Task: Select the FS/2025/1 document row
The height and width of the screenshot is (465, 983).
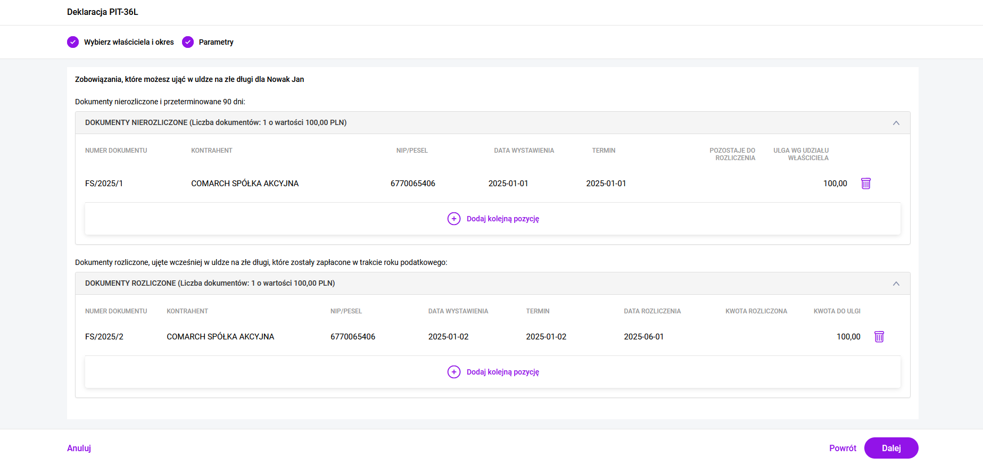Action: (x=104, y=184)
